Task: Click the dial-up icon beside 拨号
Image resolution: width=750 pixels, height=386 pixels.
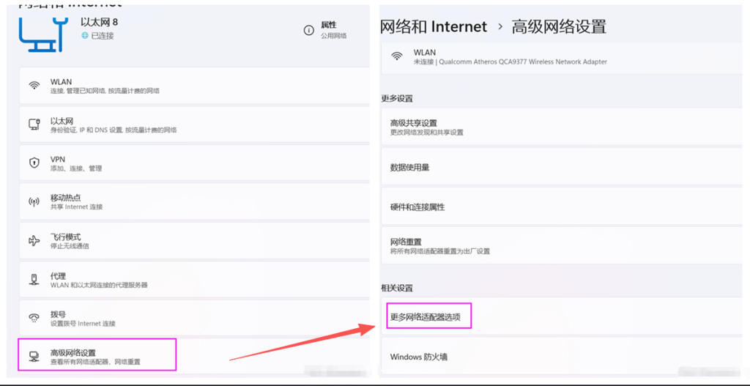Action: pyautogui.click(x=34, y=318)
